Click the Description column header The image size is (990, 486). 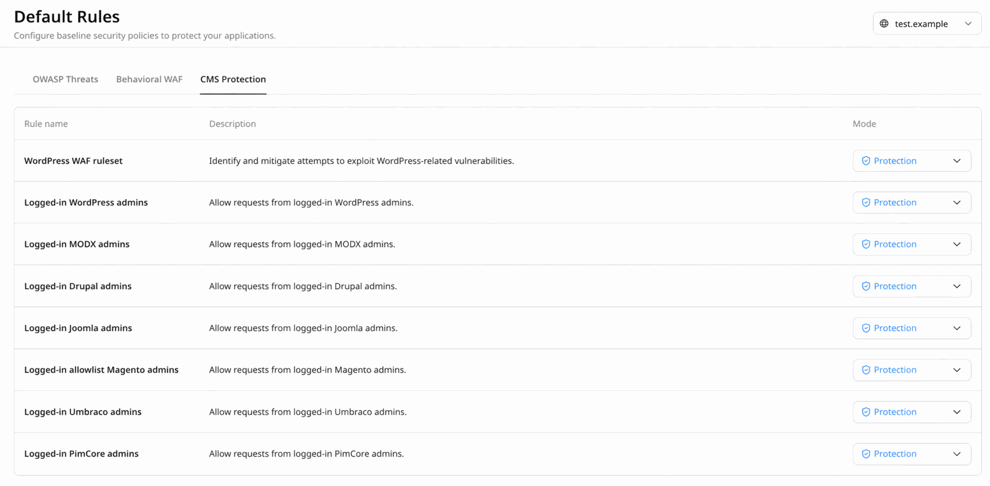(232, 124)
